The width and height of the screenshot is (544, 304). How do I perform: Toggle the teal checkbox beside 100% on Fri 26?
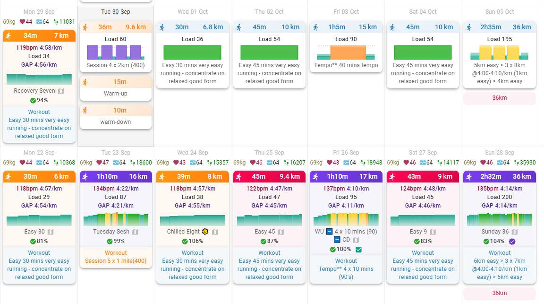[x=359, y=249]
